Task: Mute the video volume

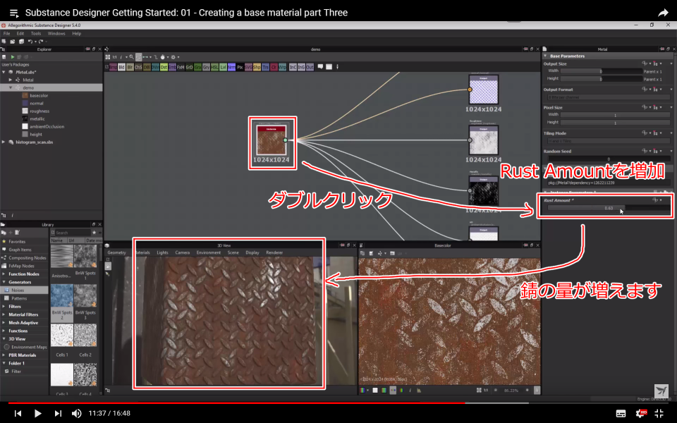Action: pyautogui.click(x=76, y=413)
